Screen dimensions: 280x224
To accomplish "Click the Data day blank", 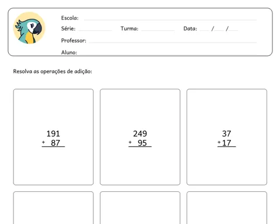I will pos(204,30).
